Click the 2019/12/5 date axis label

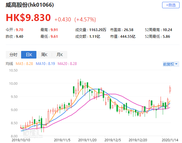[113, 140]
